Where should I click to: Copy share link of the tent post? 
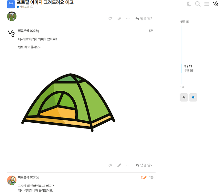pyautogui.click(x=110, y=165)
